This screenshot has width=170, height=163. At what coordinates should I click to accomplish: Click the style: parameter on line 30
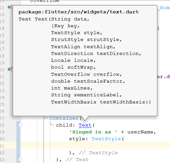[78, 139]
